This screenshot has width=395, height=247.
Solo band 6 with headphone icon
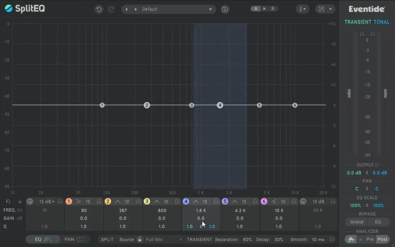[x=294, y=201]
